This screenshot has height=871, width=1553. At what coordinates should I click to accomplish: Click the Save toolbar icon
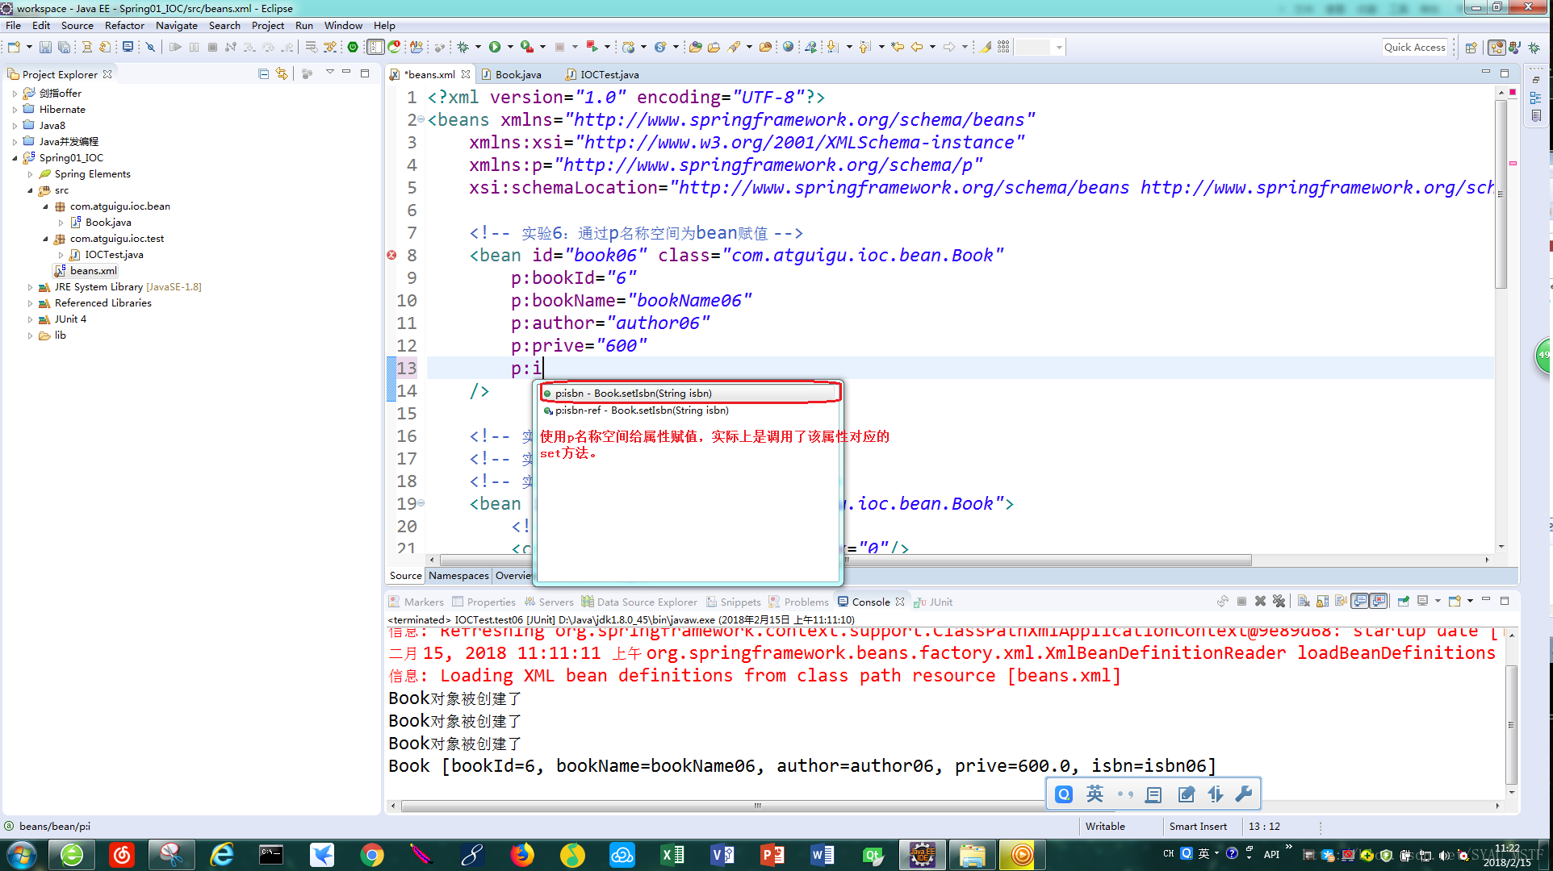[x=45, y=48]
